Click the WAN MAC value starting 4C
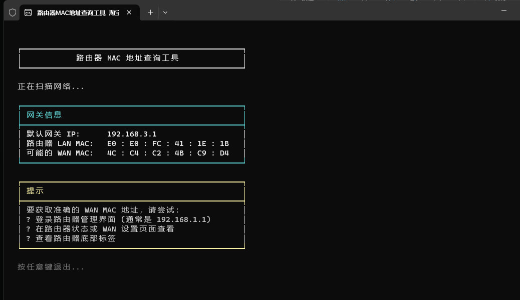 click(168, 153)
